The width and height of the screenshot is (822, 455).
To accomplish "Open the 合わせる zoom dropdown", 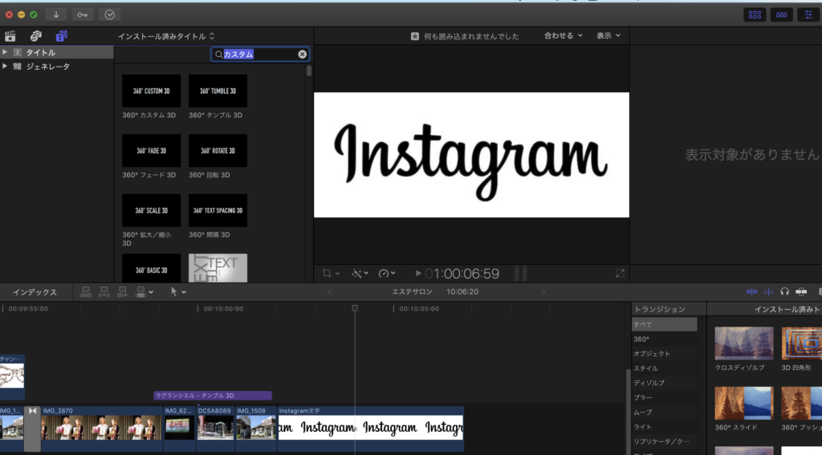I will tap(563, 35).
